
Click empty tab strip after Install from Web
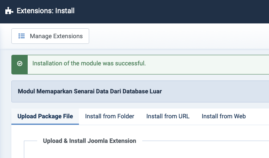[x=260, y=116]
